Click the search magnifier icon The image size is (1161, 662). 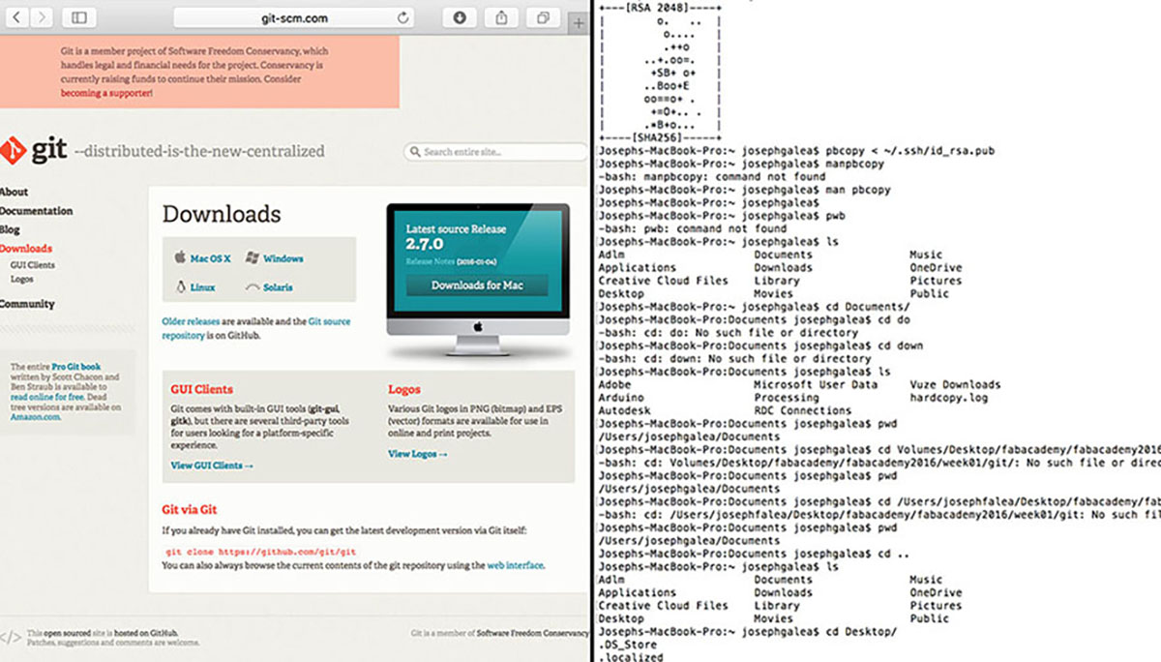(x=415, y=152)
